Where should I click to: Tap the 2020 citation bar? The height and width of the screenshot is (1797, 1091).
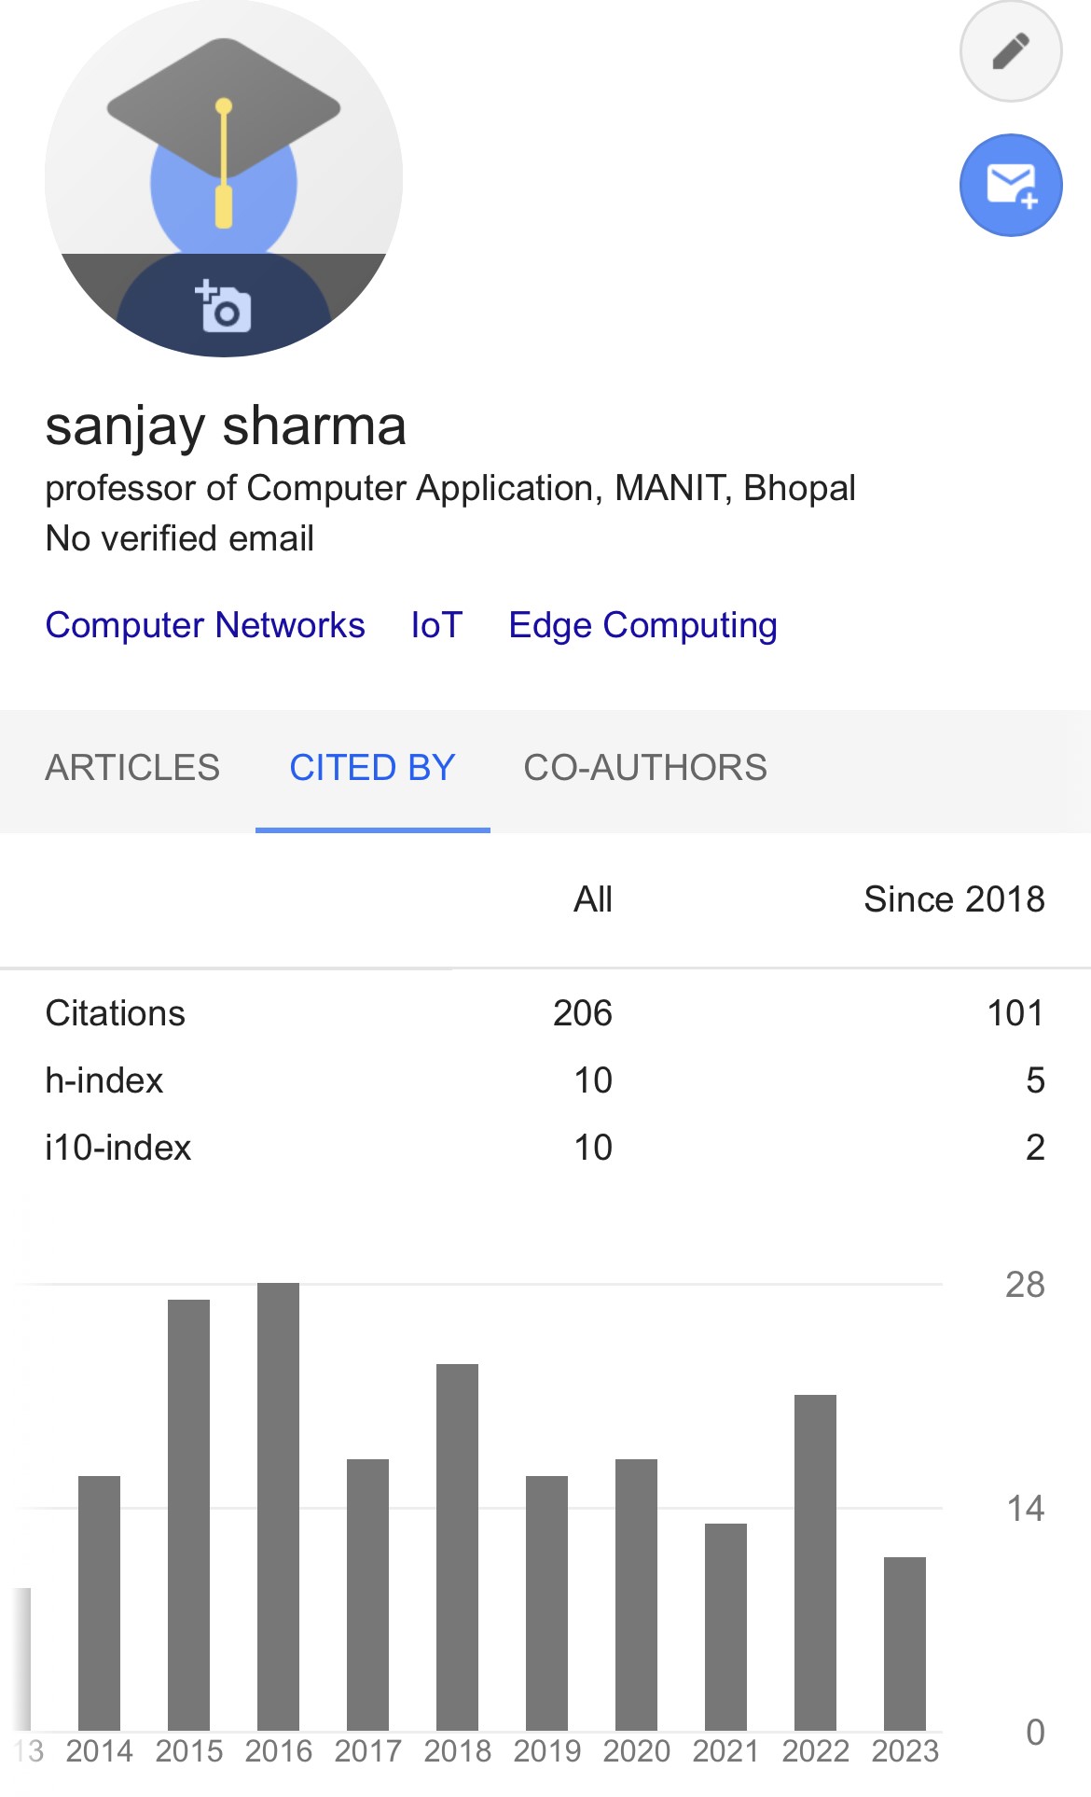pos(636,1594)
